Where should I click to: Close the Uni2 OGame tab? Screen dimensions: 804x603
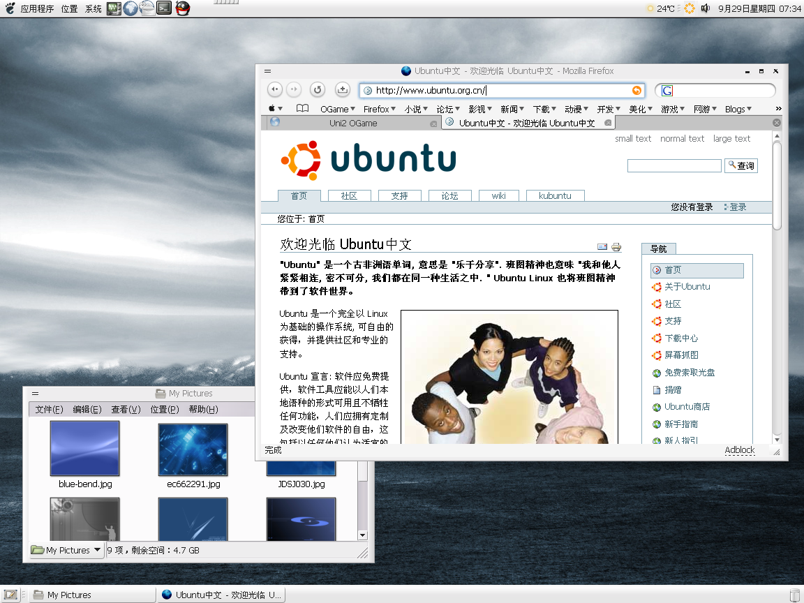[433, 124]
